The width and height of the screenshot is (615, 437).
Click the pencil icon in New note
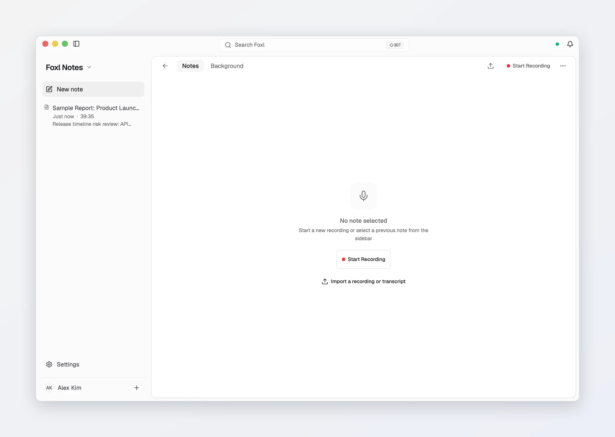click(49, 89)
